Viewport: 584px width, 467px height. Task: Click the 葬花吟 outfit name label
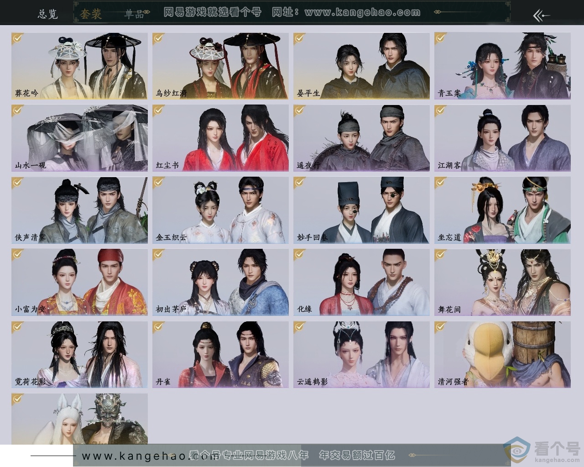pos(26,93)
